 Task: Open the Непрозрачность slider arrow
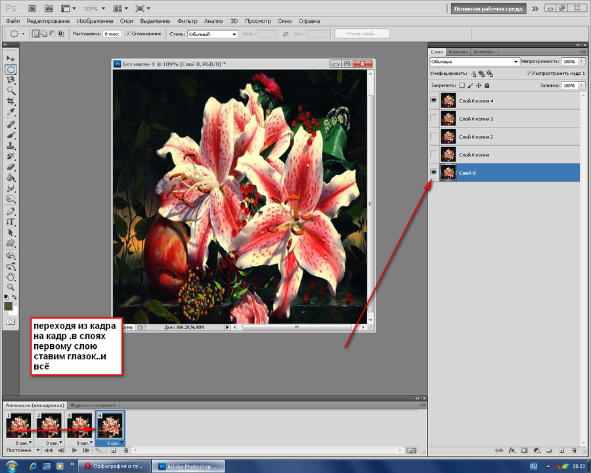click(x=582, y=61)
